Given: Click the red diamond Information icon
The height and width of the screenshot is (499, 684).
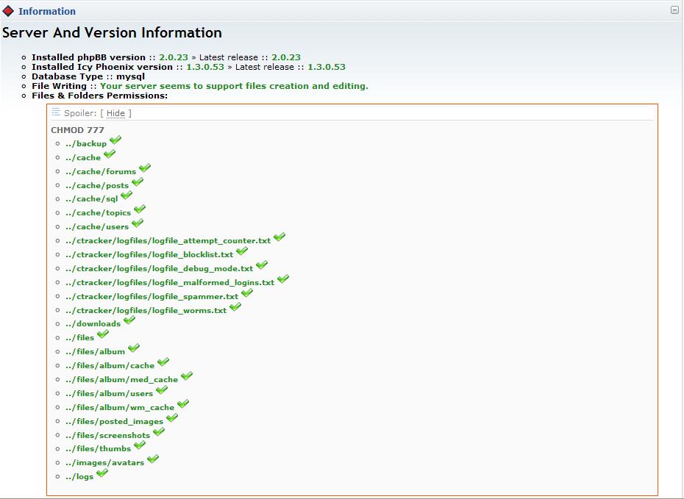Looking at the screenshot, I should click(x=9, y=11).
